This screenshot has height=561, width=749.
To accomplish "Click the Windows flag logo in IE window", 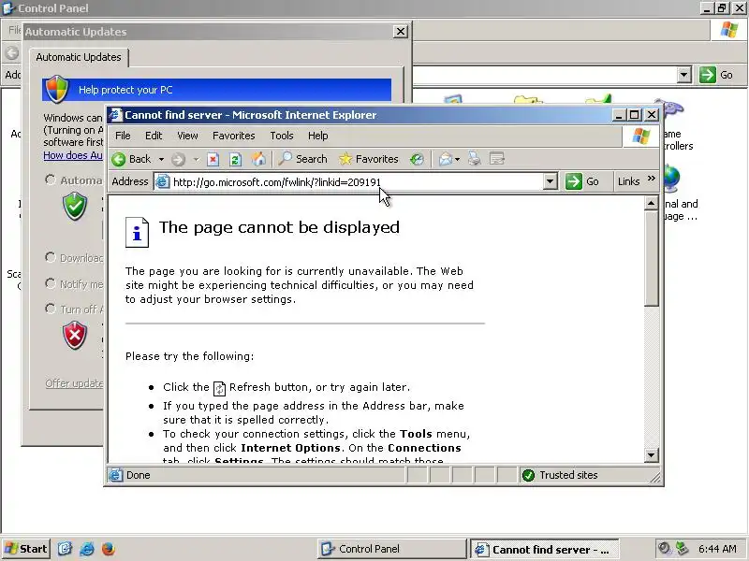I will point(640,136).
